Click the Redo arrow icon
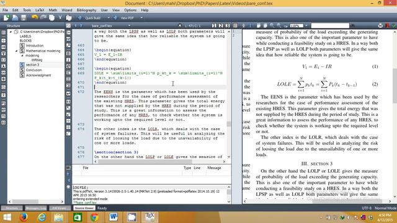397x223 pixels. click(43, 17)
